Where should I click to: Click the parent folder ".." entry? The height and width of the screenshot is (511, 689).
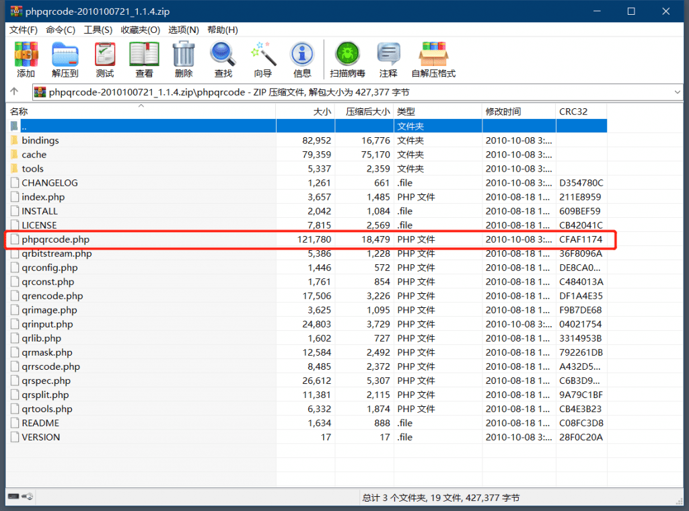(x=24, y=126)
